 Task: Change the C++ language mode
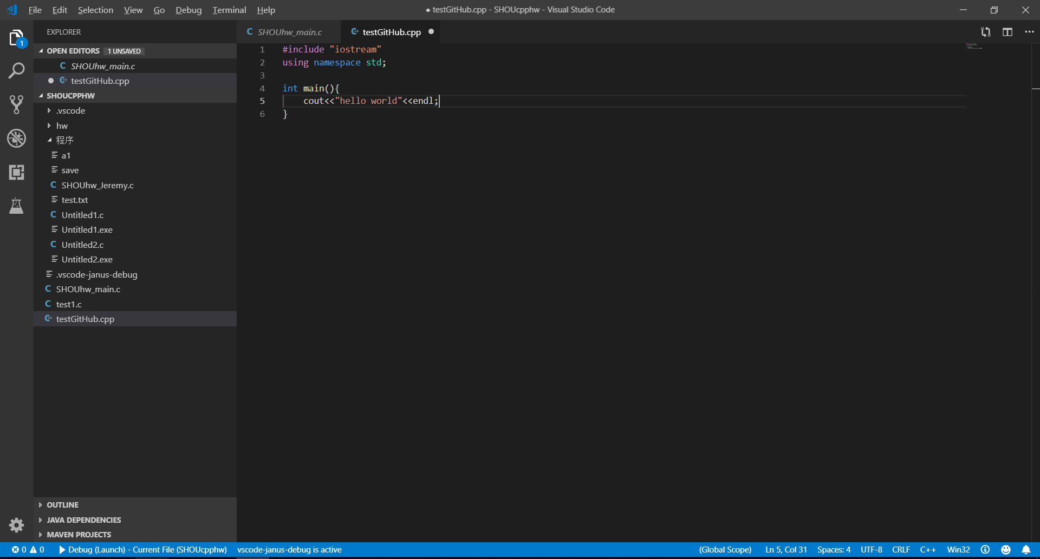928,550
